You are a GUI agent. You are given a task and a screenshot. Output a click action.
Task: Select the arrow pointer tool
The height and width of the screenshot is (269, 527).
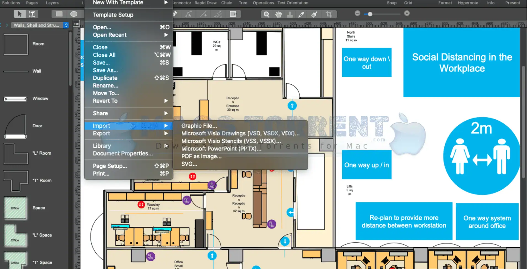[x=20, y=14]
